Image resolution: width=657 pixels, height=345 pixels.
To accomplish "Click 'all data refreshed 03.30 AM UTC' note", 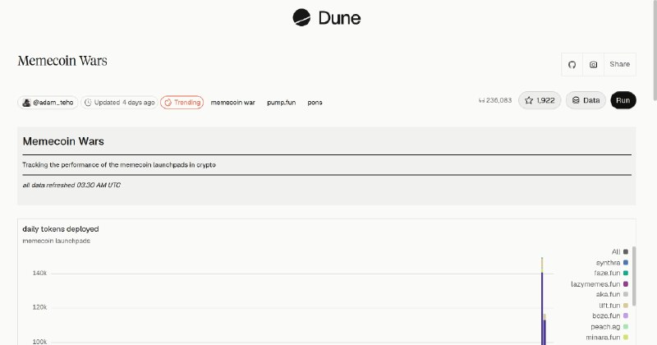I will coord(71,185).
